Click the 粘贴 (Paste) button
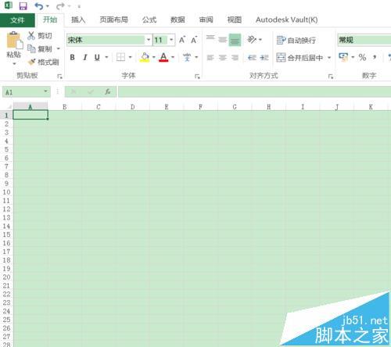The height and width of the screenshot is (347, 391). click(13, 48)
